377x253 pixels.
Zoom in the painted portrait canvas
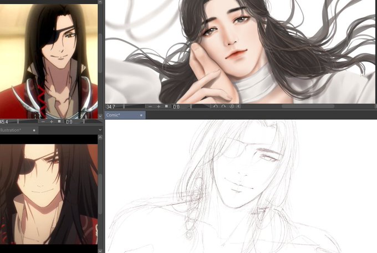pos(159,106)
